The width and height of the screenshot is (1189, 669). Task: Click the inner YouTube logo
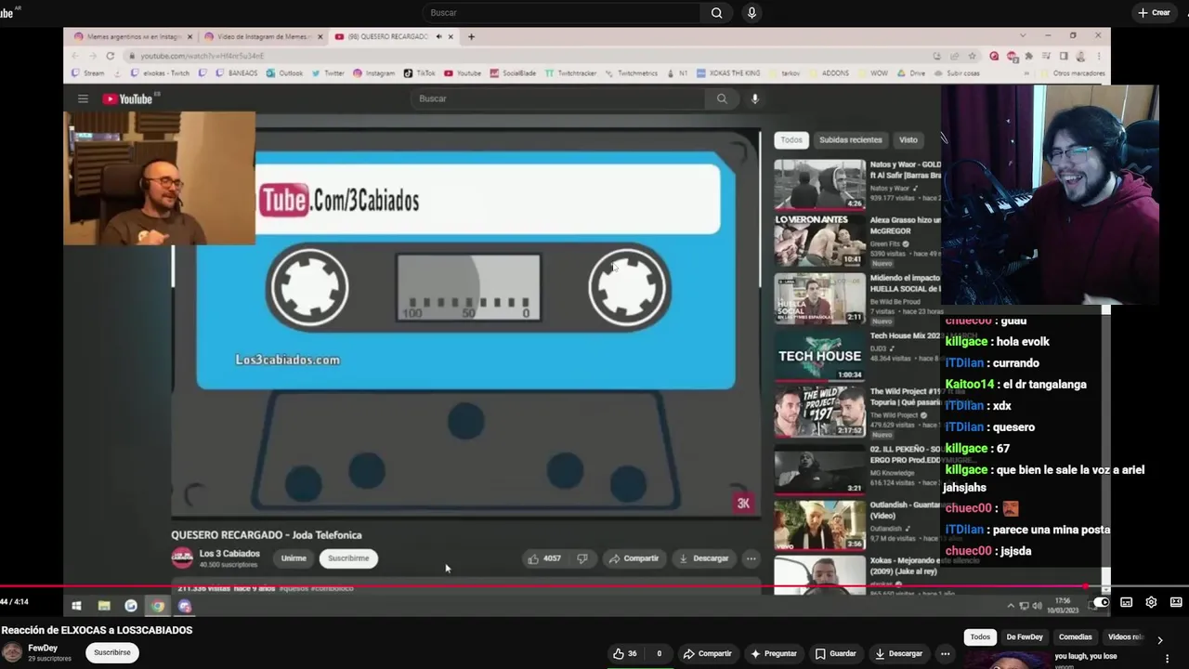pos(127,98)
